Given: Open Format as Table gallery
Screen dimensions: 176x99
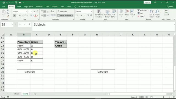Looking at the screenshot, I should pyautogui.click(x=107, y=13).
